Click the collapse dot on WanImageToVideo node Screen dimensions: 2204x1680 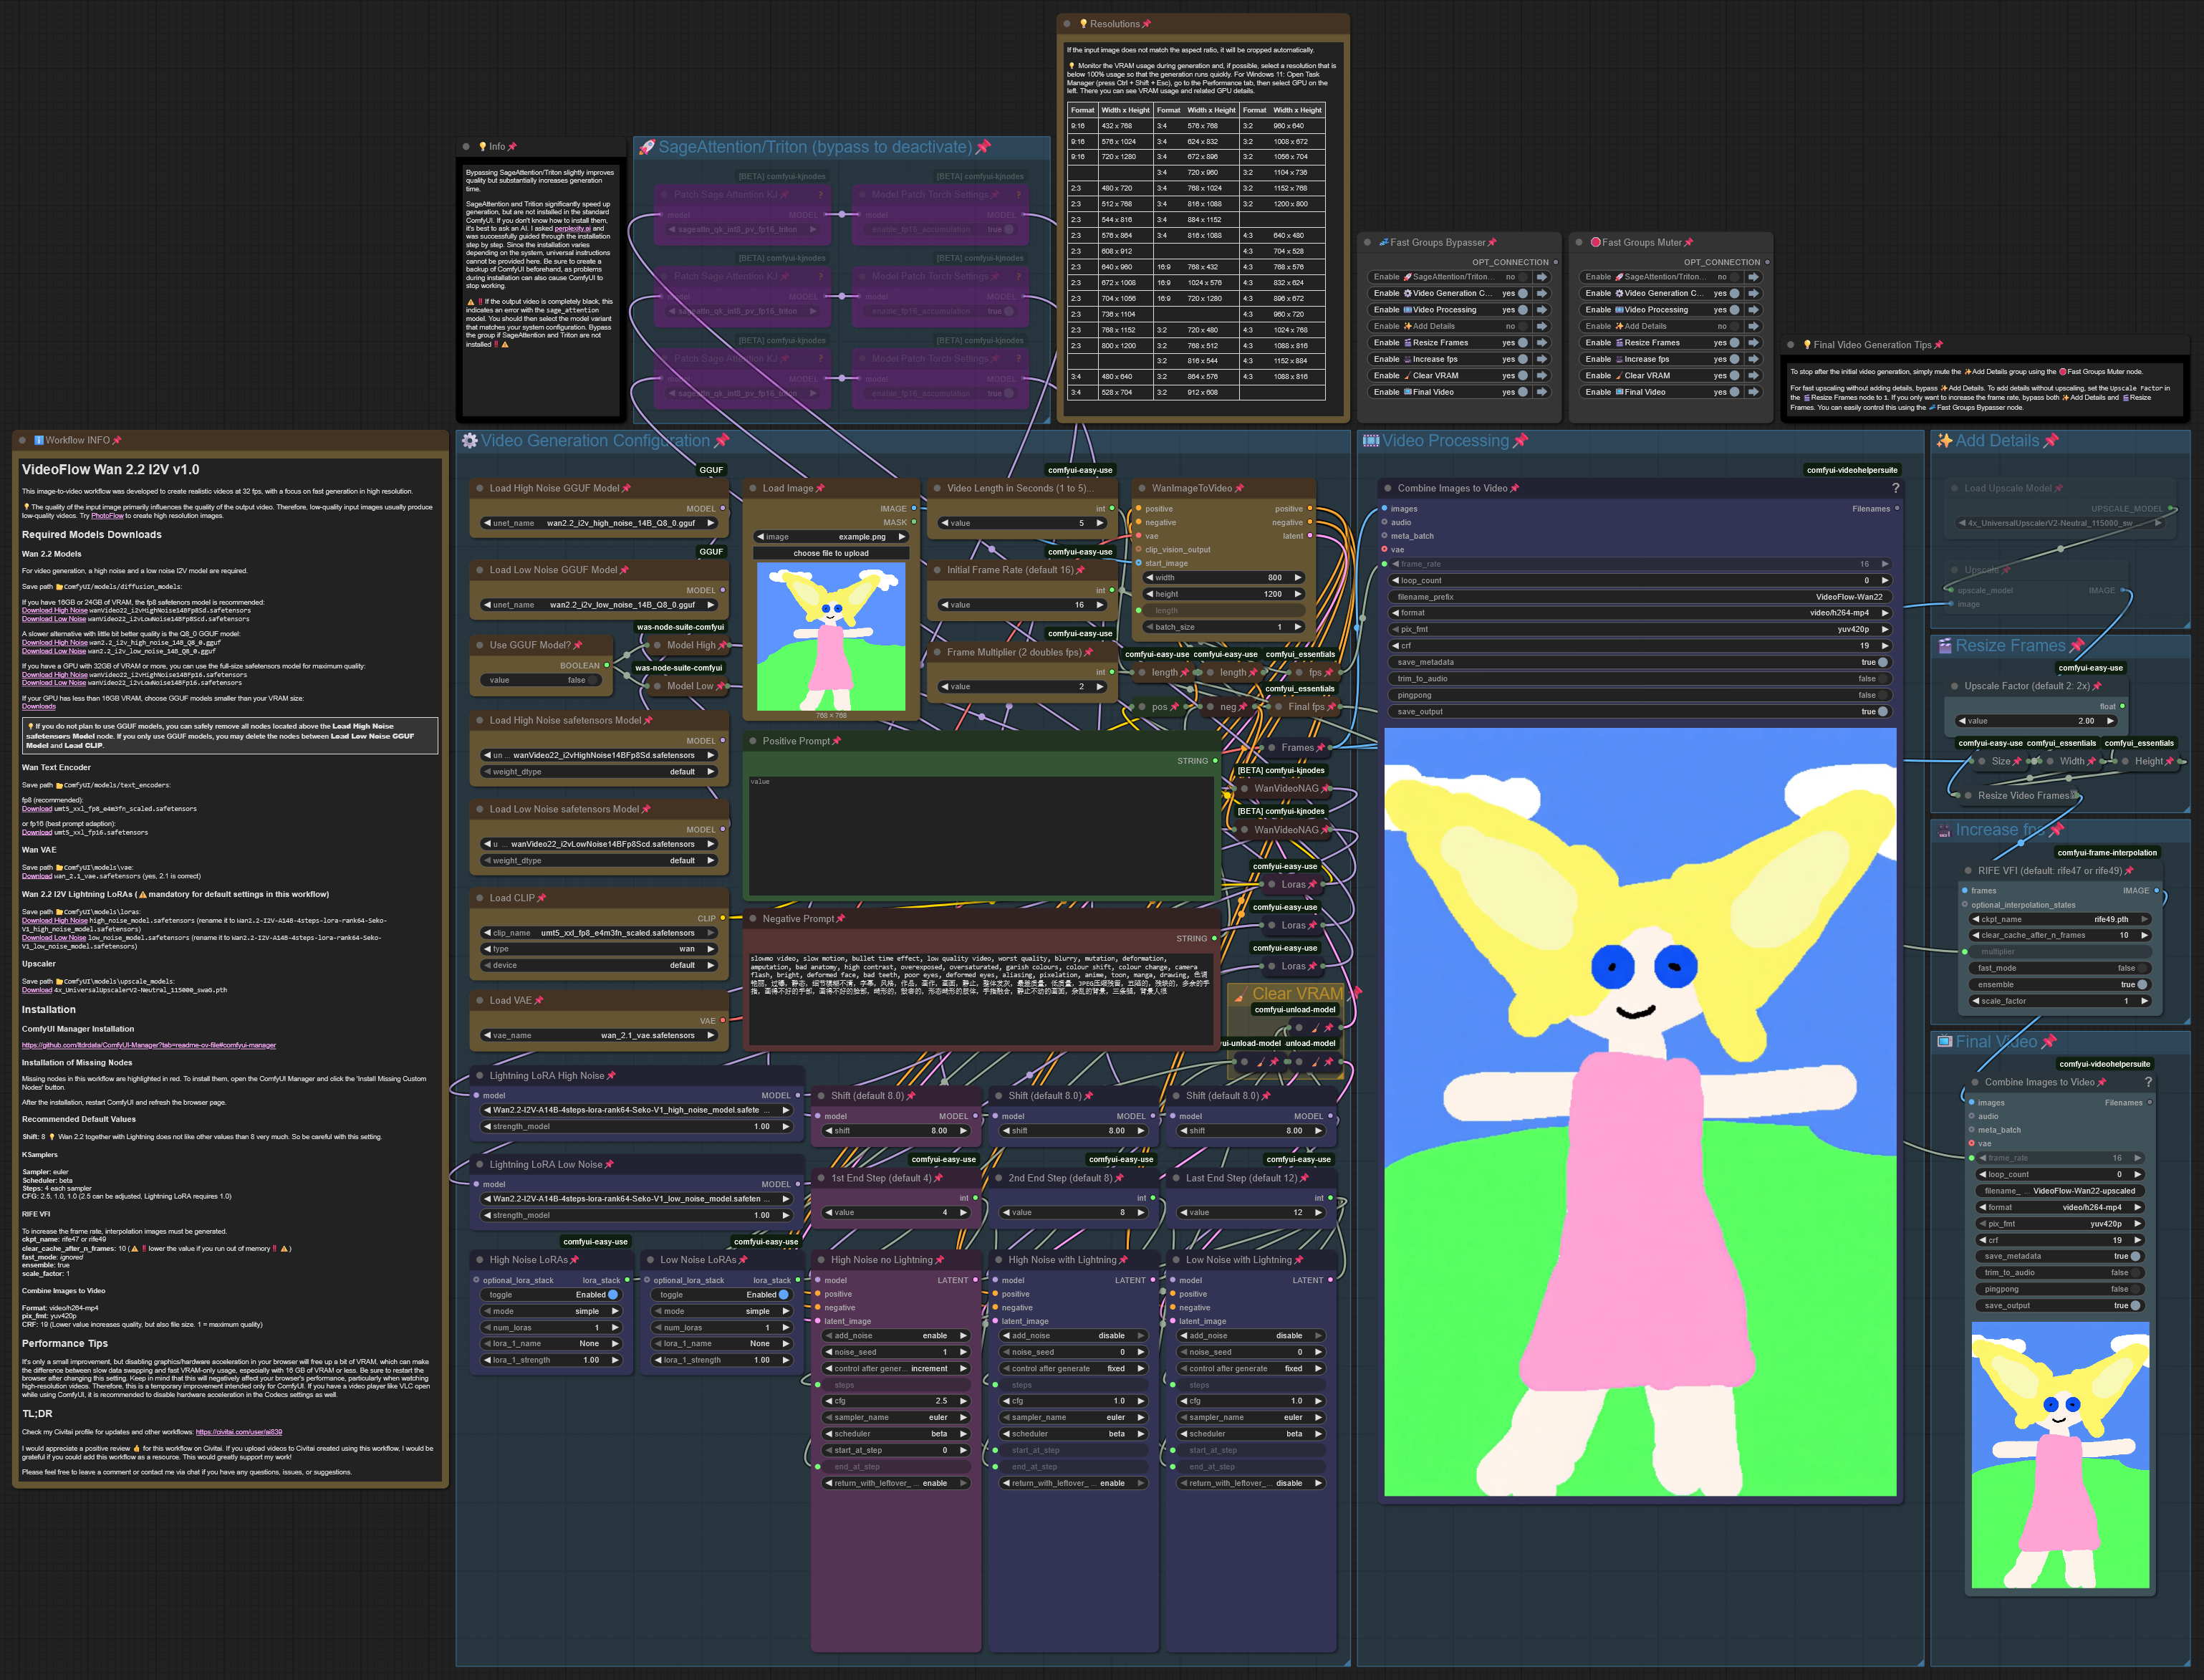(1142, 488)
